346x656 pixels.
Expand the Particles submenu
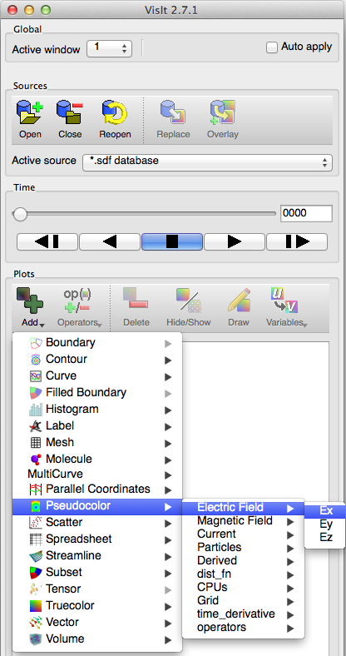tap(244, 548)
